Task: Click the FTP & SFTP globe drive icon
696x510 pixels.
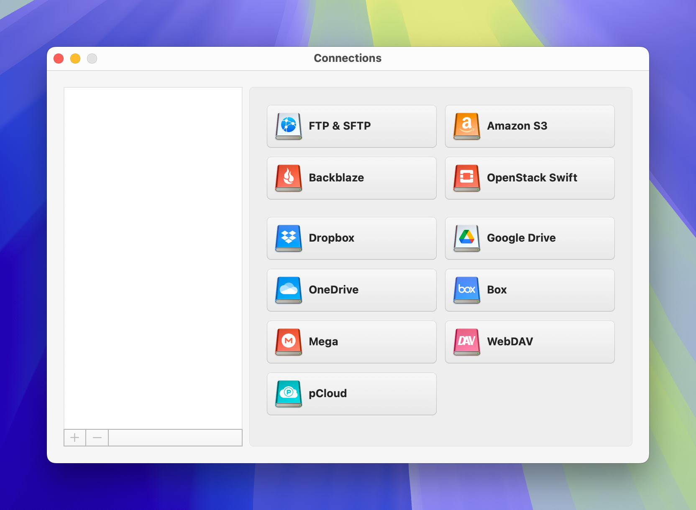Action: tap(289, 126)
